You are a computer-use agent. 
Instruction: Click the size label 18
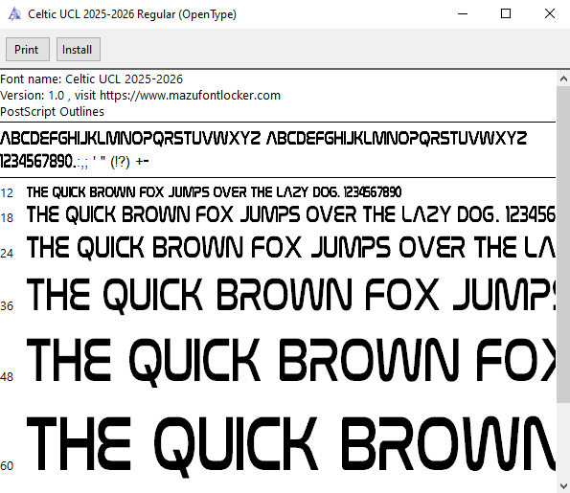point(7,218)
